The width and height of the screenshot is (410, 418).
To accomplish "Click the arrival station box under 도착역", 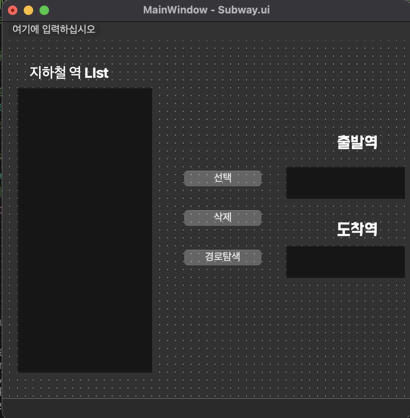I will [x=345, y=262].
